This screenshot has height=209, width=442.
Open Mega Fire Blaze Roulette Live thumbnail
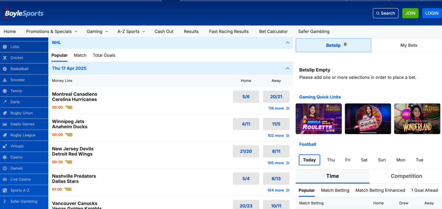[319, 119]
